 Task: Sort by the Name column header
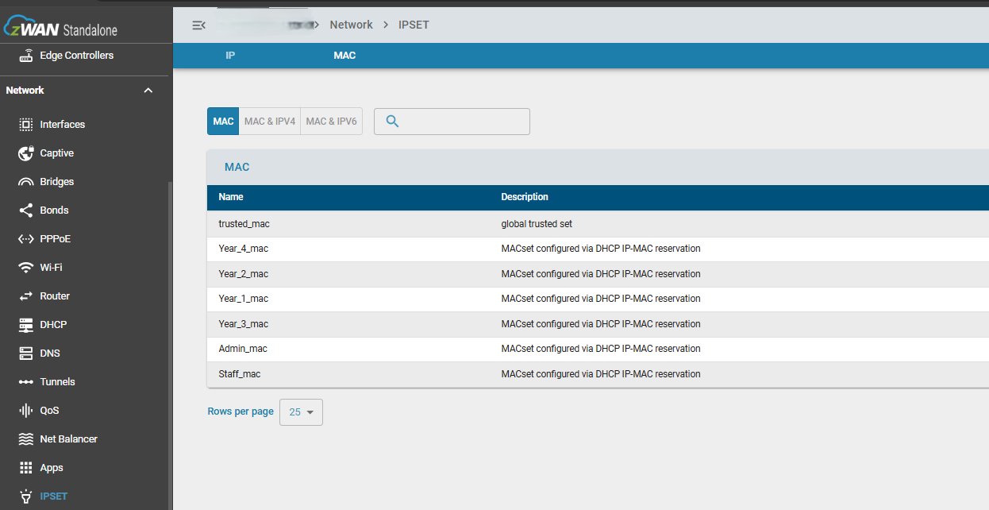click(231, 197)
